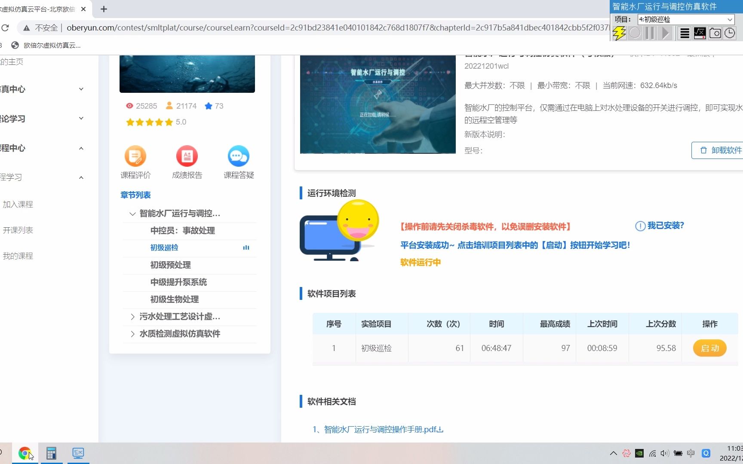Click the lightning bolt icon in simulation toolbar
The image size is (743, 464).
[619, 33]
